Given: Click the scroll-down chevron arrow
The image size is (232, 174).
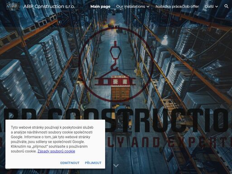Looking at the screenshot, I should pyautogui.click(x=116, y=166).
